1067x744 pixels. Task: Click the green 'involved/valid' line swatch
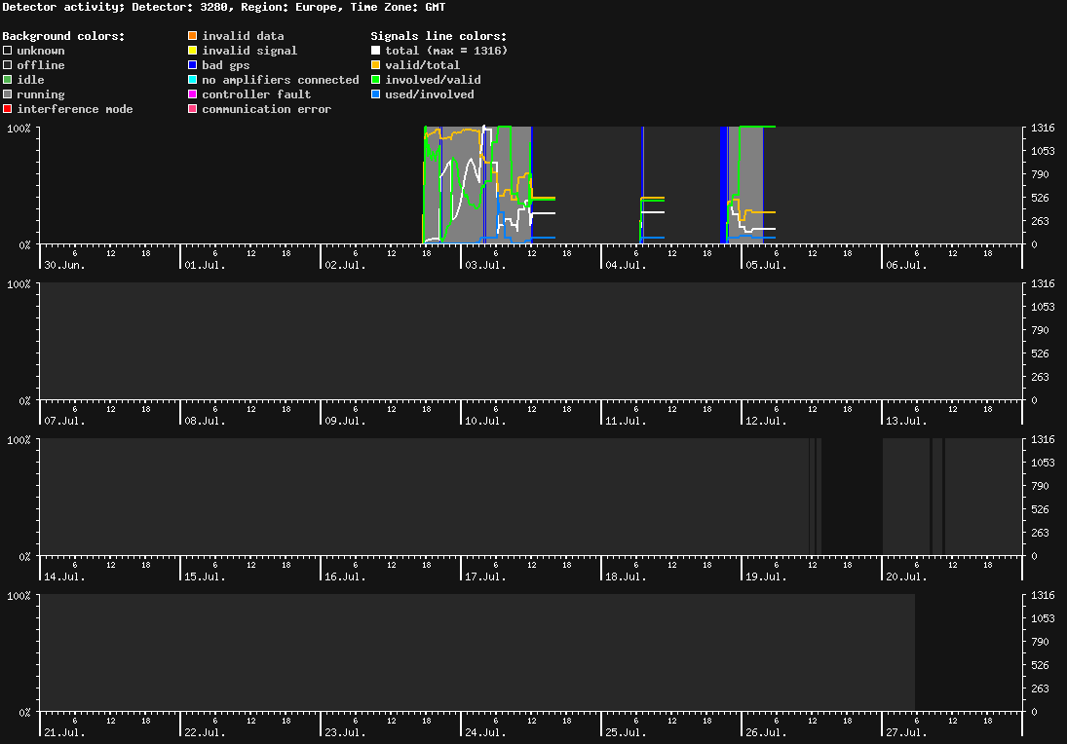(375, 80)
